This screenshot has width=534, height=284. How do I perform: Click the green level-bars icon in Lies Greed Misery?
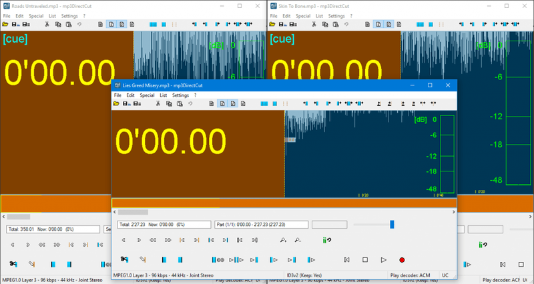(x=326, y=240)
